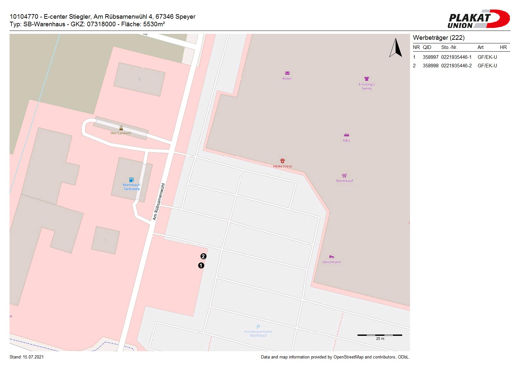
Task: Click the Roller furniture store icon
Action: 287,73
